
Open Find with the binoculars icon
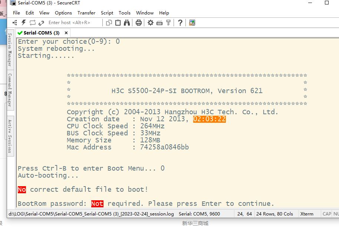pyautogui.click(x=127, y=23)
